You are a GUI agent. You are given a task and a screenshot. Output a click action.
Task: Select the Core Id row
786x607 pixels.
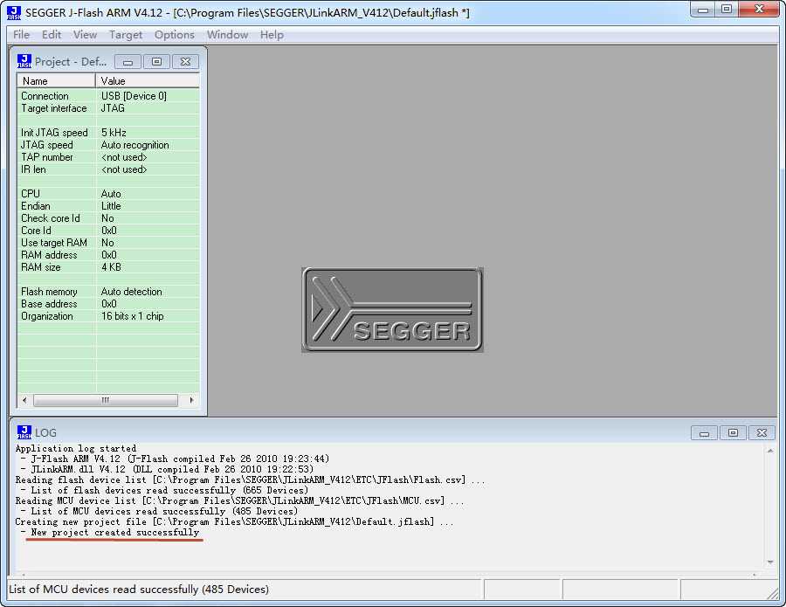(108, 231)
